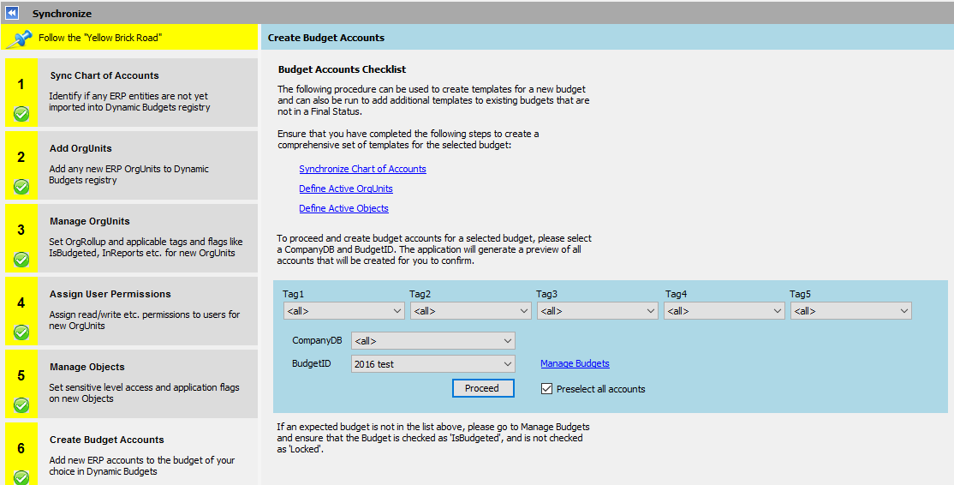The width and height of the screenshot is (954, 485).
Task: Open the Tag5 dropdown
Action: pos(850,311)
